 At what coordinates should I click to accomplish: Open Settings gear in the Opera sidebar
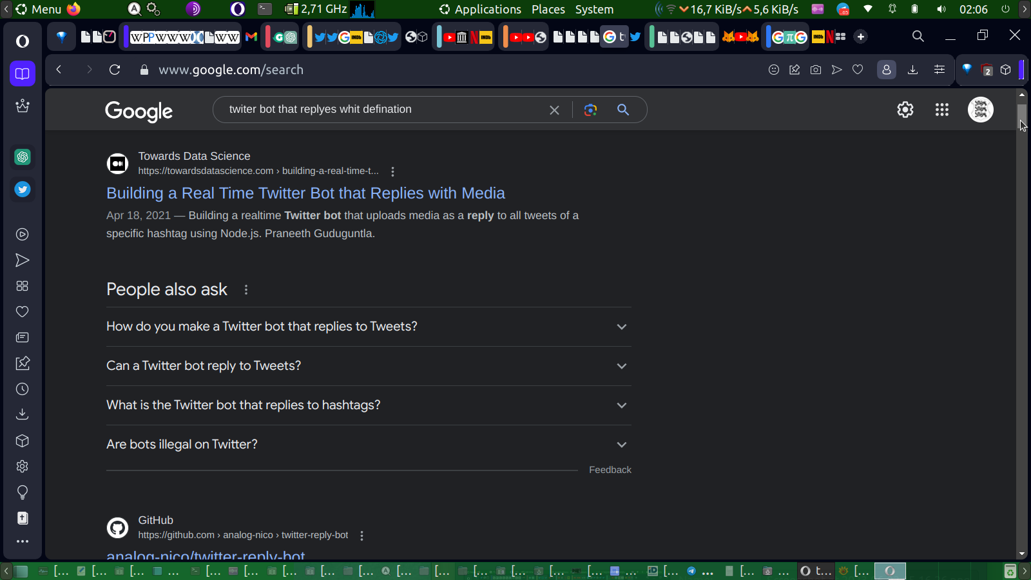coord(23,467)
